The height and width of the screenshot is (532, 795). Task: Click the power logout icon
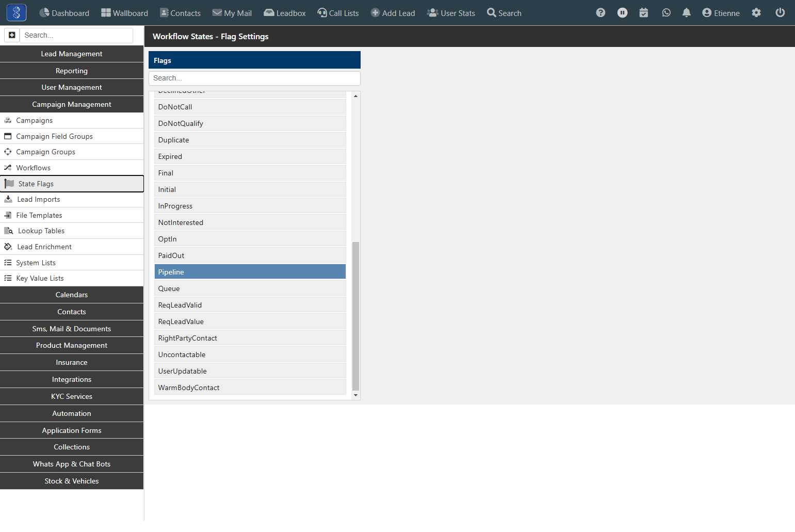point(780,13)
